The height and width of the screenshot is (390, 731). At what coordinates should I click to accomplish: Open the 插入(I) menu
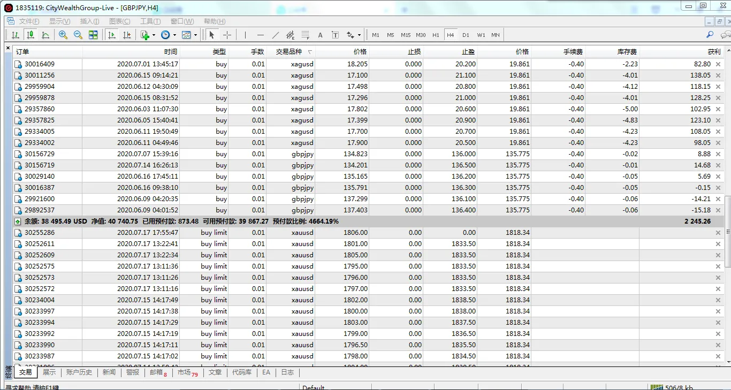(89, 21)
